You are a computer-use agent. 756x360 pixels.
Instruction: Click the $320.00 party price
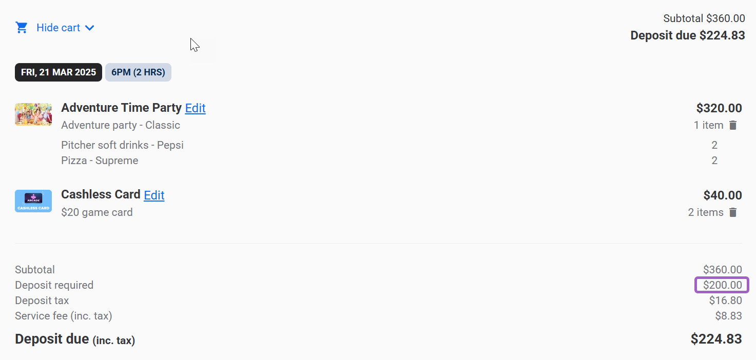(719, 108)
